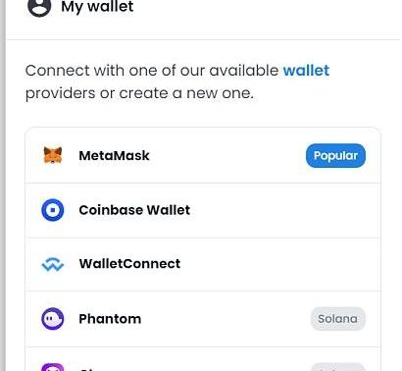The width and height of the screenshot is (402, 371).
Task: Click the Connect with one of our available text
Action: (x=152, y=71)
